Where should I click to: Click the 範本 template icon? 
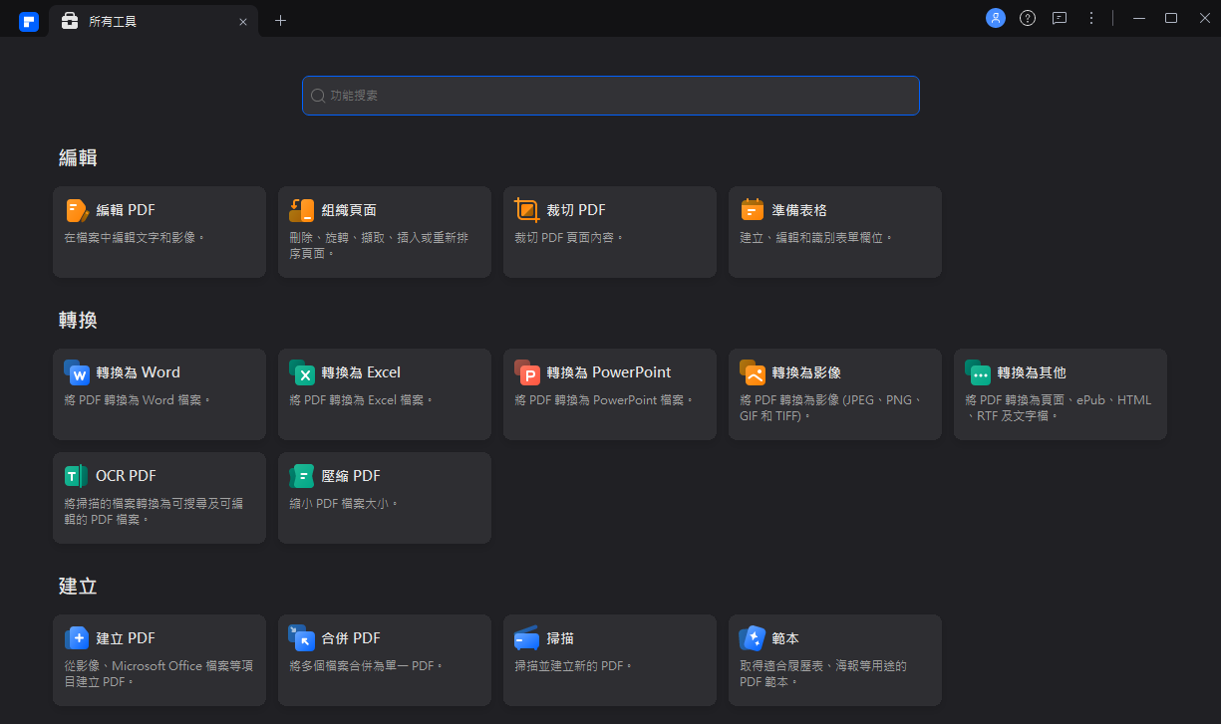[x=753, y=638]
